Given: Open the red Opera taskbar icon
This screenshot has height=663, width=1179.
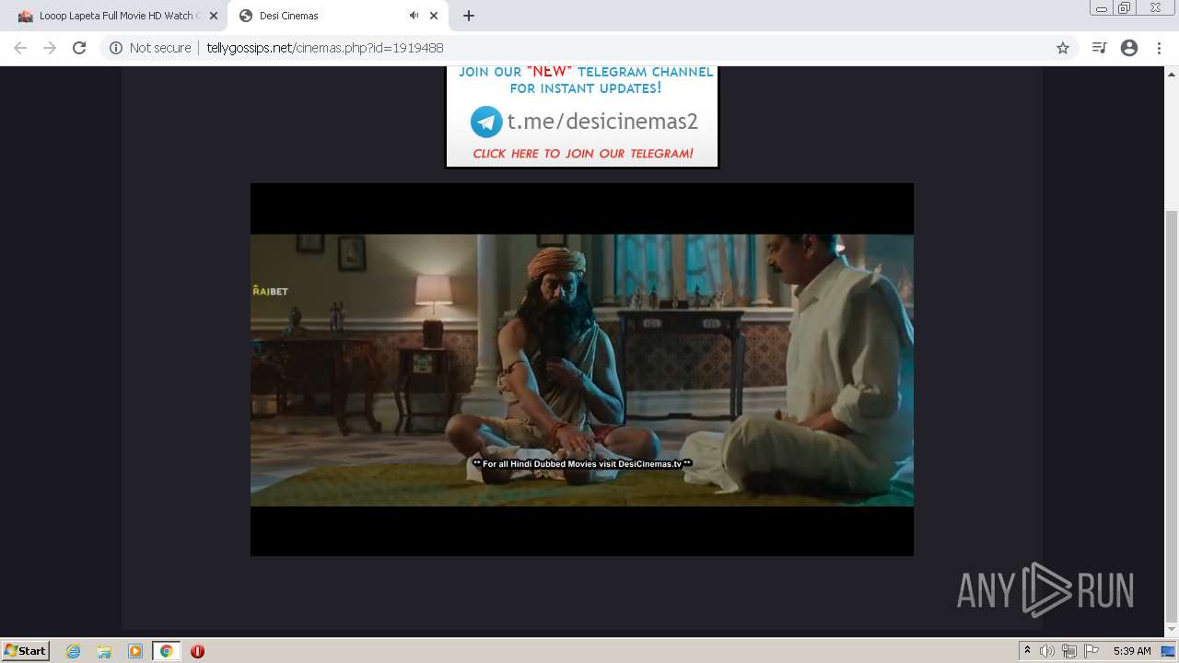Looking at the screenshot, I should click(197, 651).
